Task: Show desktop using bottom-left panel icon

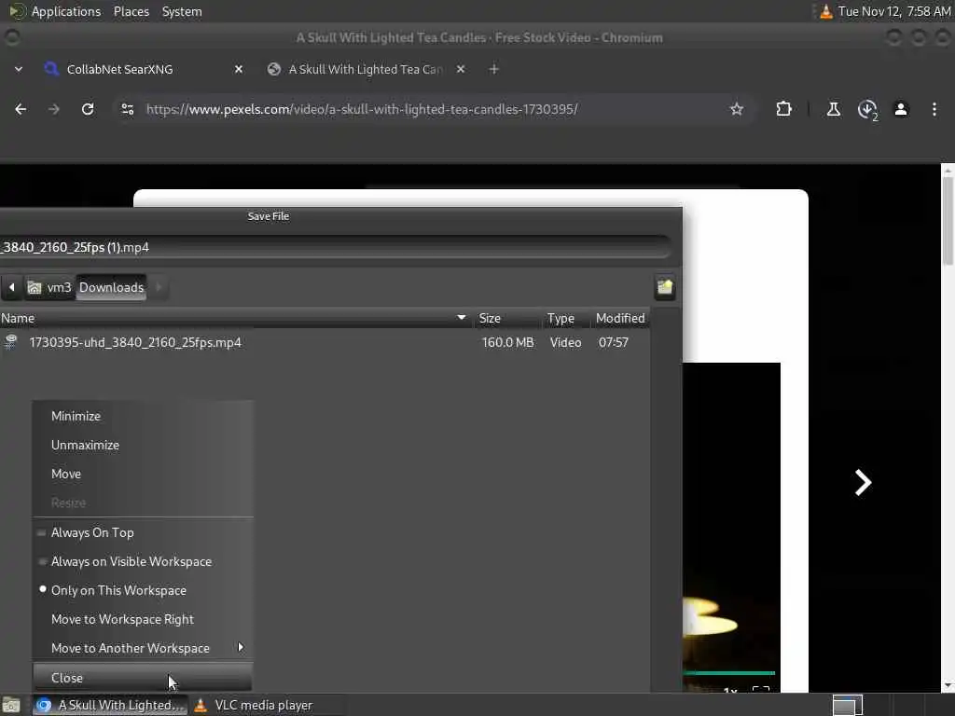Action: pos(11,705)
